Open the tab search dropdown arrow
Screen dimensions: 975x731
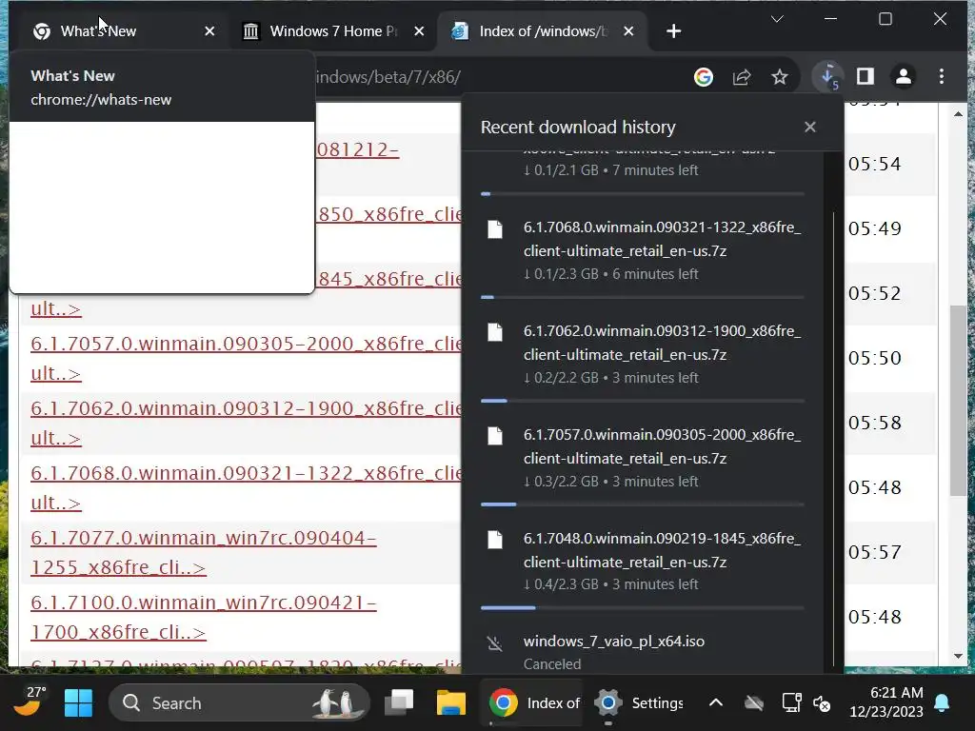(x=777, y=19)
